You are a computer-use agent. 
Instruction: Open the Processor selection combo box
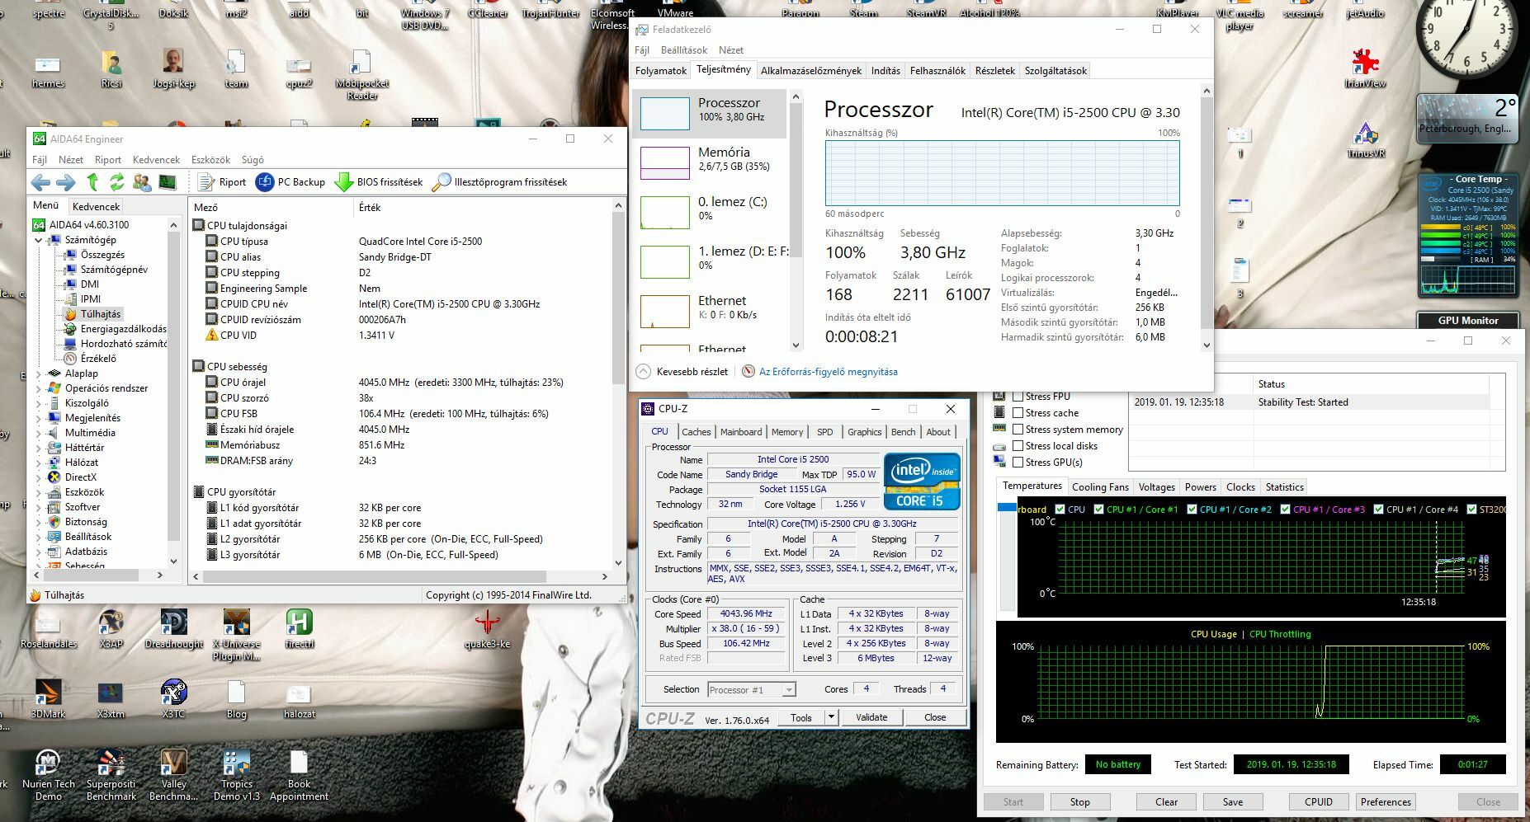(750, 690)
